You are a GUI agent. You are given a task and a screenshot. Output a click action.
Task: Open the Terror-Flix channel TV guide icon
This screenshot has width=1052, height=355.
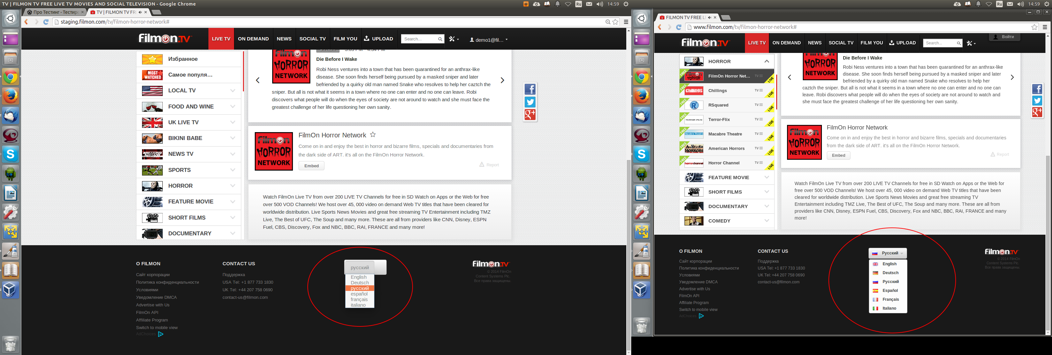(x=759, y=120)
